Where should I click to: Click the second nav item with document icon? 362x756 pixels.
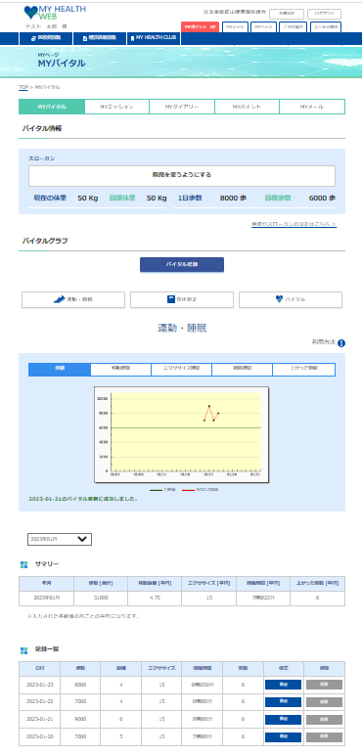[99, 38]
